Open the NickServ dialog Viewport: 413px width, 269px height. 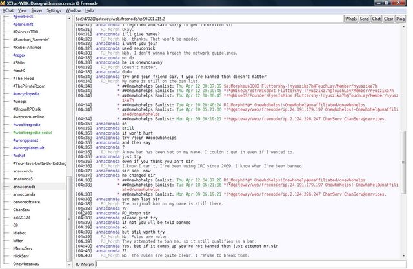pos(21,256)
